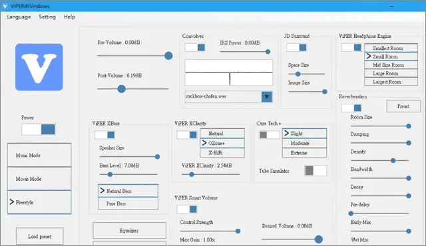
Task: Click the IRS Power slider handle
Action: pyautogui.click(x=268, y=52)
